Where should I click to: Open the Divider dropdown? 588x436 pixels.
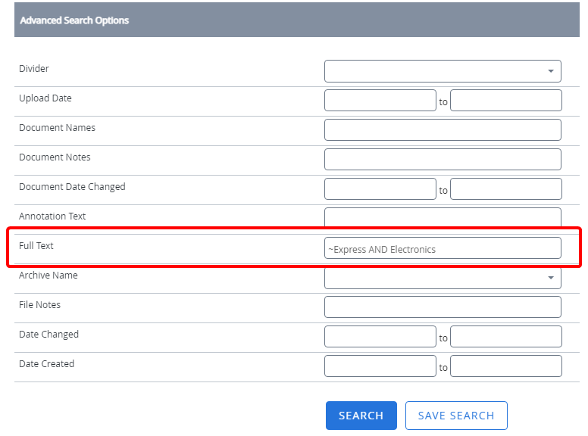[x=442, y=71]
